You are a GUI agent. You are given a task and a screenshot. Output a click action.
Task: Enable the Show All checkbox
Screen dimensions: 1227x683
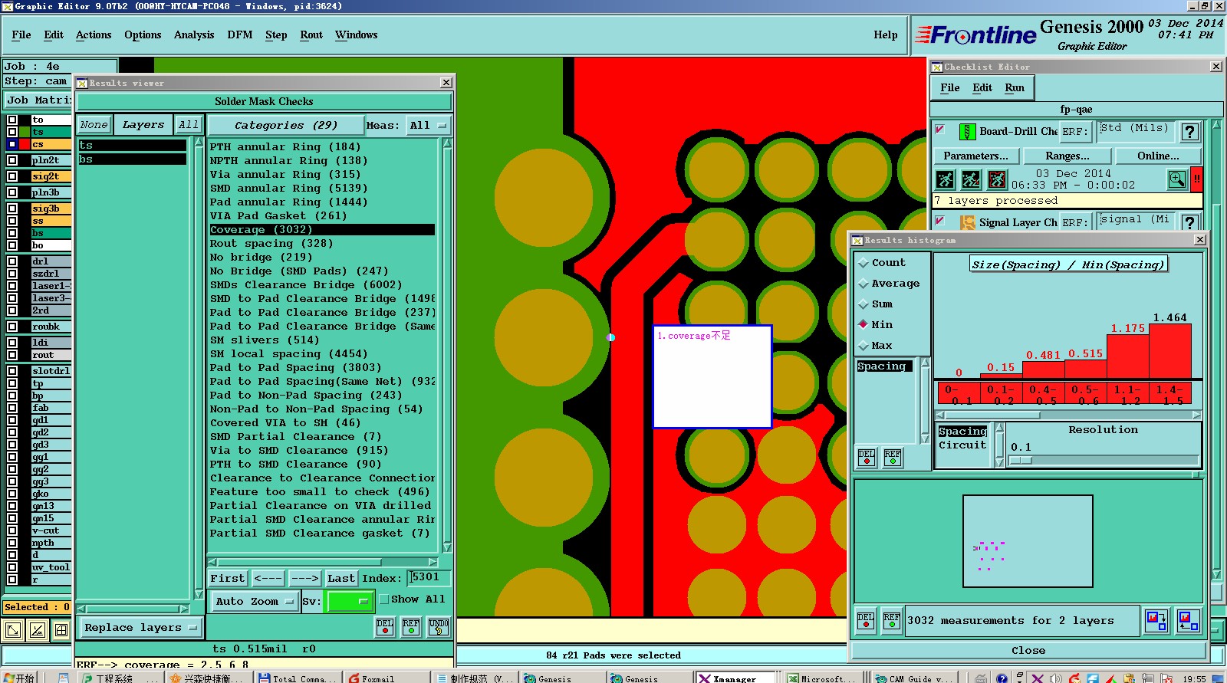pyautogui.click(x=385, y=599)
